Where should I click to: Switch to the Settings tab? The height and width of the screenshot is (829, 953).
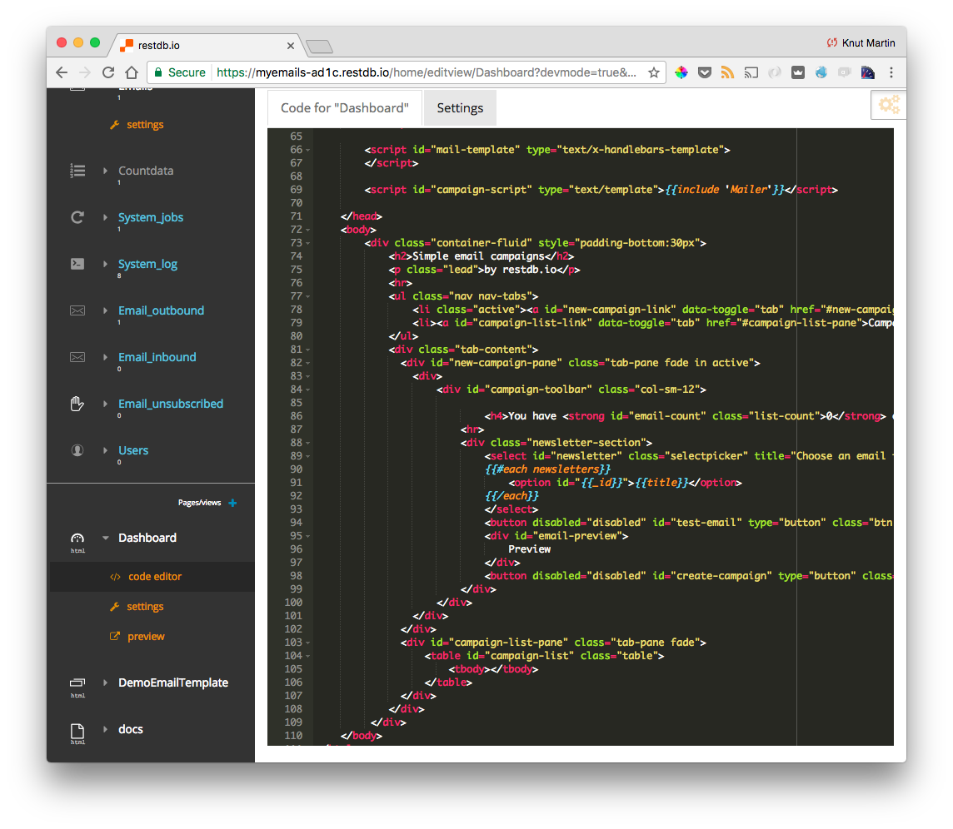[x=460, y=108]
